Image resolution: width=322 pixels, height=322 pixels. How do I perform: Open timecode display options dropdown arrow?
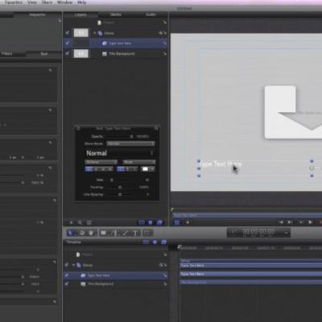tap(287, 233)
